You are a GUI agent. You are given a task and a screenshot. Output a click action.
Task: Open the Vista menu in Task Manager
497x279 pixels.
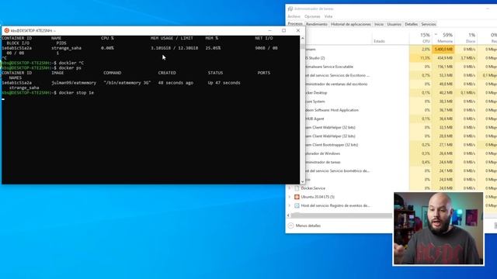(x=328, y=16)
